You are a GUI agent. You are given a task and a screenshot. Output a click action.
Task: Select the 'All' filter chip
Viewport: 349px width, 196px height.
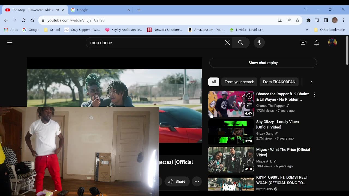[x=214, y=82]
